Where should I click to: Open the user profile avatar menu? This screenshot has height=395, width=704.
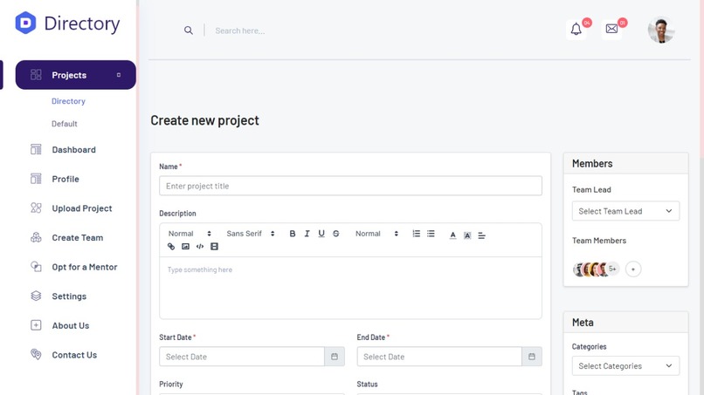[661, 30]
